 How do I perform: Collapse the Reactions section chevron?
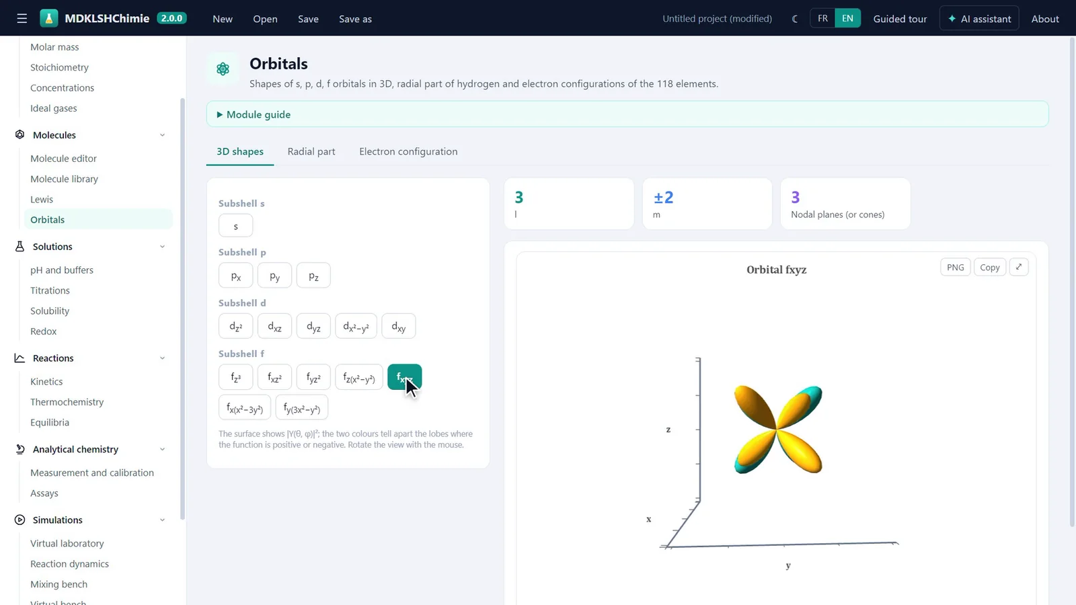pos(162,358)
